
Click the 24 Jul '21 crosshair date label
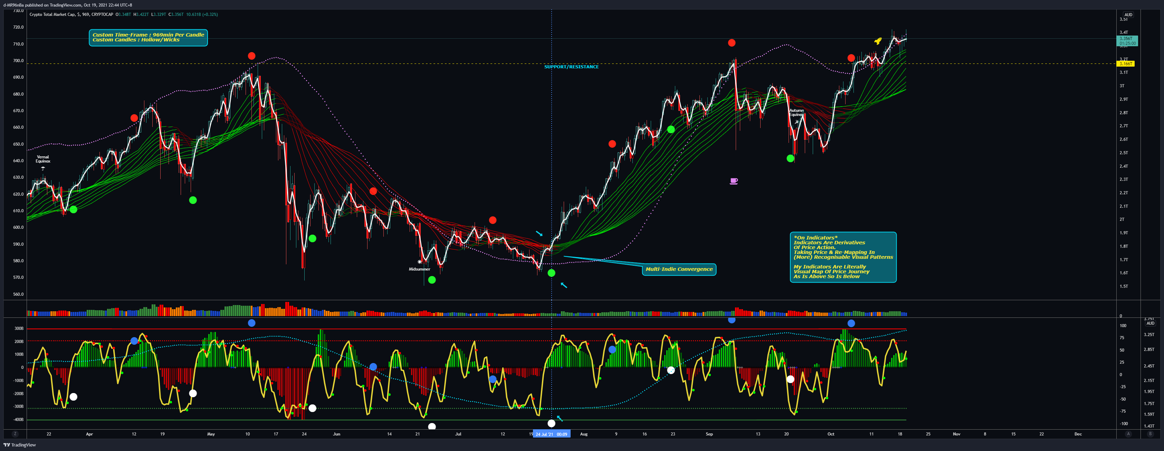[551, 434]
